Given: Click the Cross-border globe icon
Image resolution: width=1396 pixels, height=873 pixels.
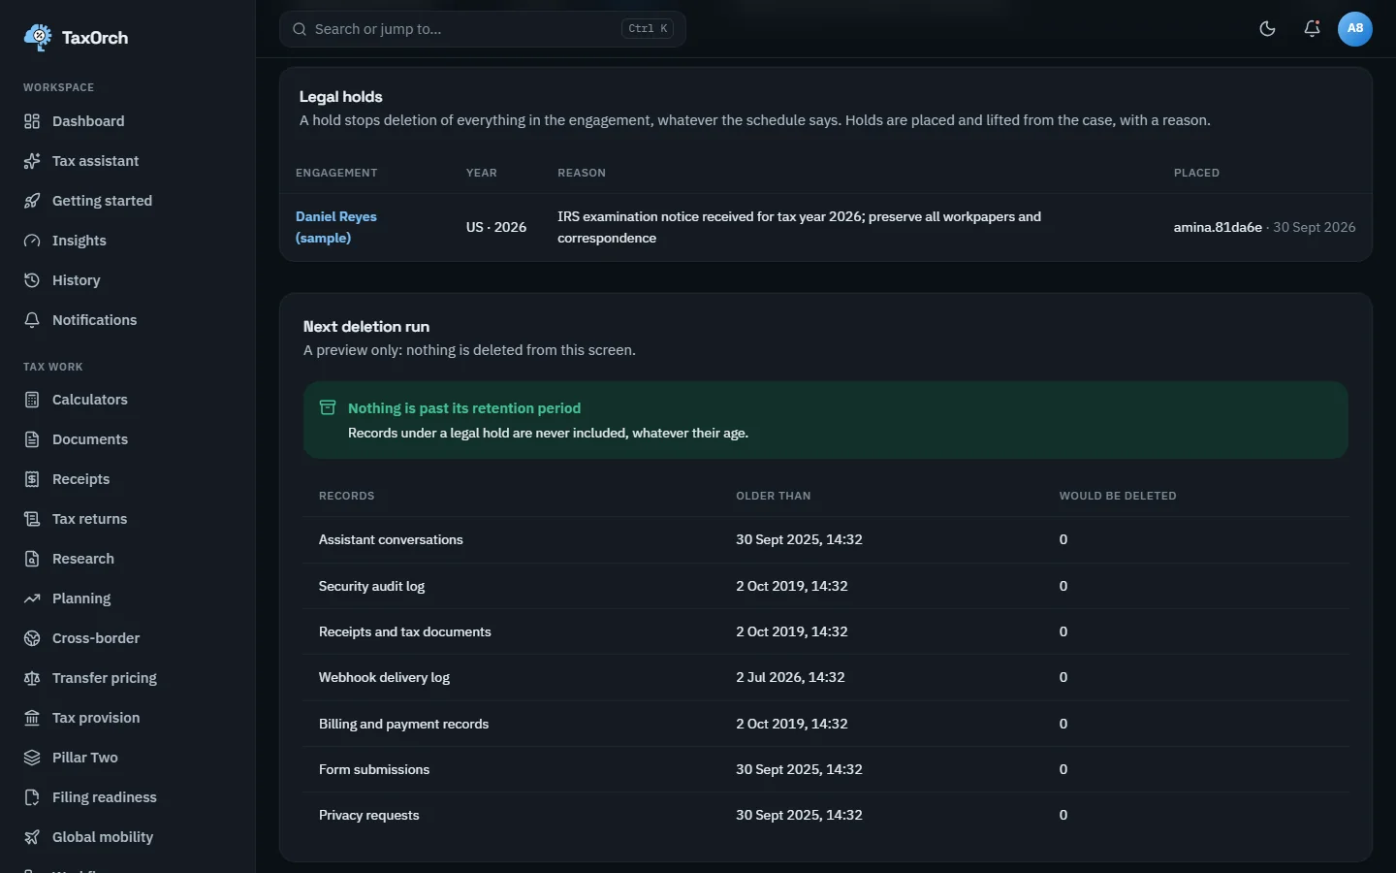Looking at the screenshot, I should (x=32, y=638).
